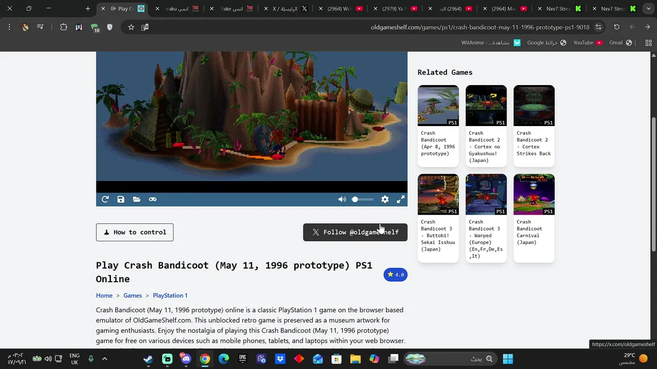The width and height of the screenshot is (657, 369).
Task: Click the Related Games heading
Action: pos(445,72)
